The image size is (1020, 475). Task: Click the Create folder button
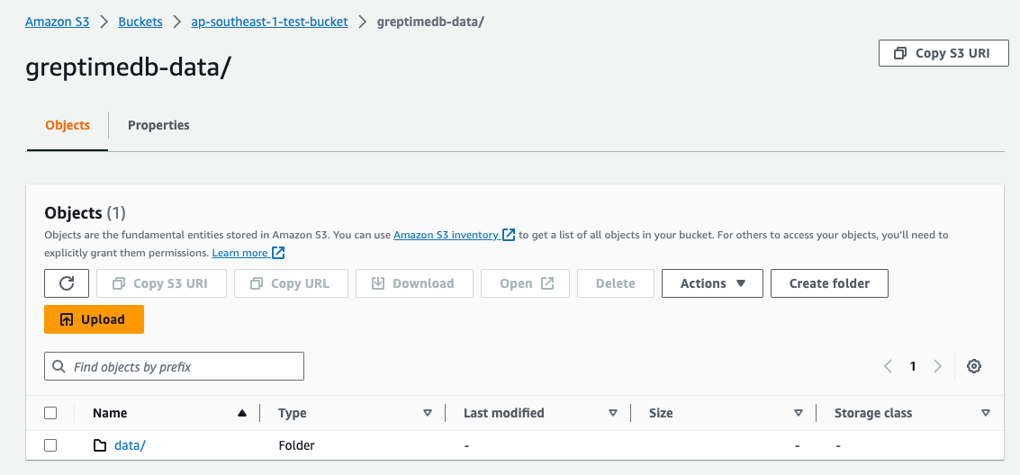tap(829, 283)
